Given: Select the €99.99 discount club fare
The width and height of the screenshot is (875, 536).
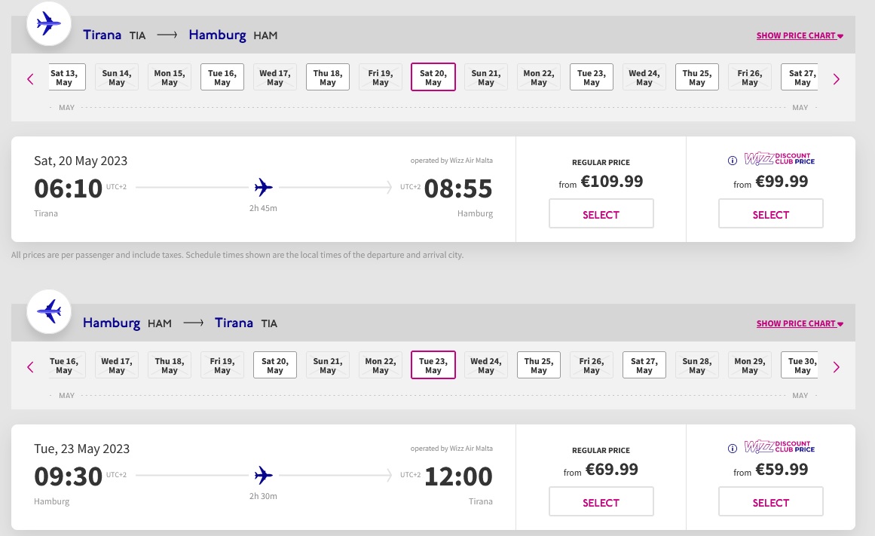Looking at the screenshot, I should [770, 215].
